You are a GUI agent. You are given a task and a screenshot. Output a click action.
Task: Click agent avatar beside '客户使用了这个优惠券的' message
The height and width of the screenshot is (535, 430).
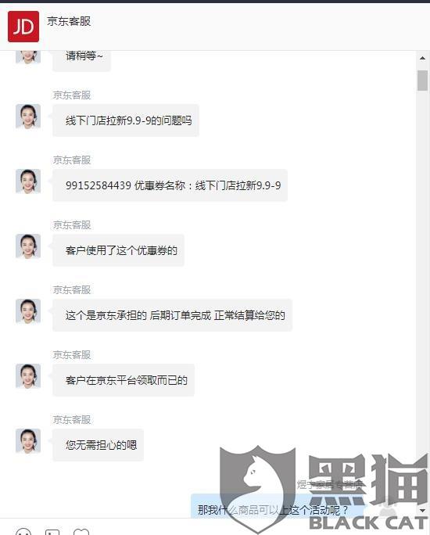(x=28, y=246)
